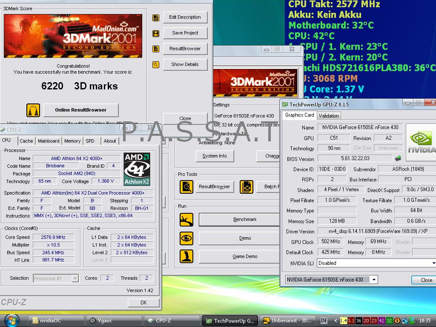
Task: Click the Show Details magnifier icon
Action: tap(156, 65)
